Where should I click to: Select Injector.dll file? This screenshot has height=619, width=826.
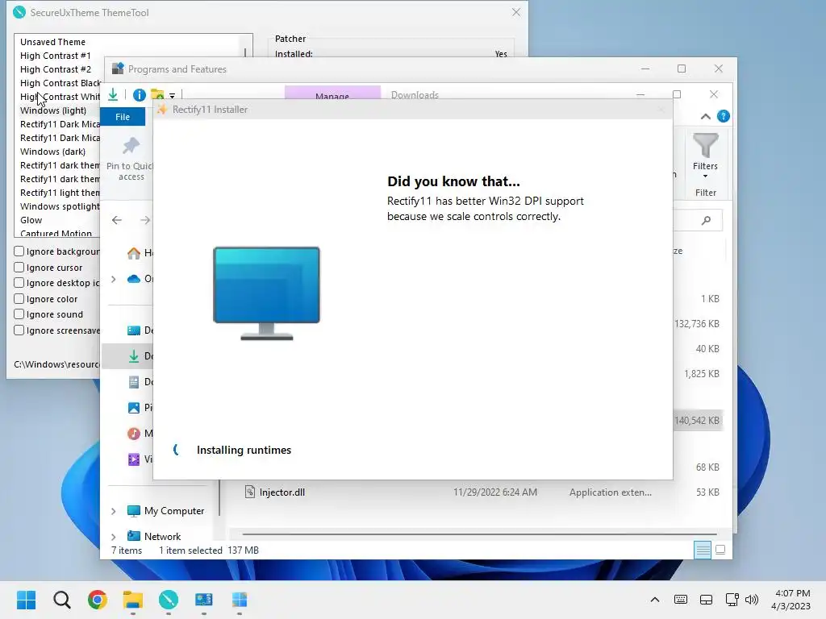[x=282, y=492]
